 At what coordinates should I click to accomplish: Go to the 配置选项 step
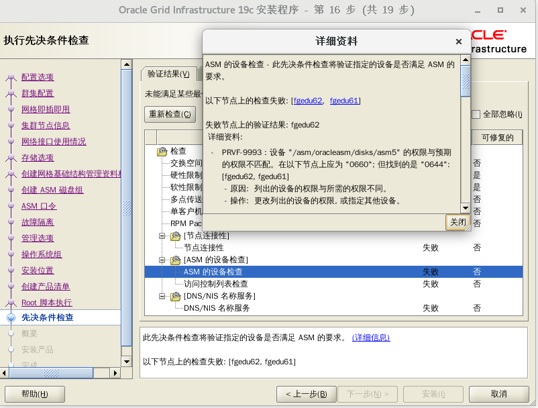(38, 77)
